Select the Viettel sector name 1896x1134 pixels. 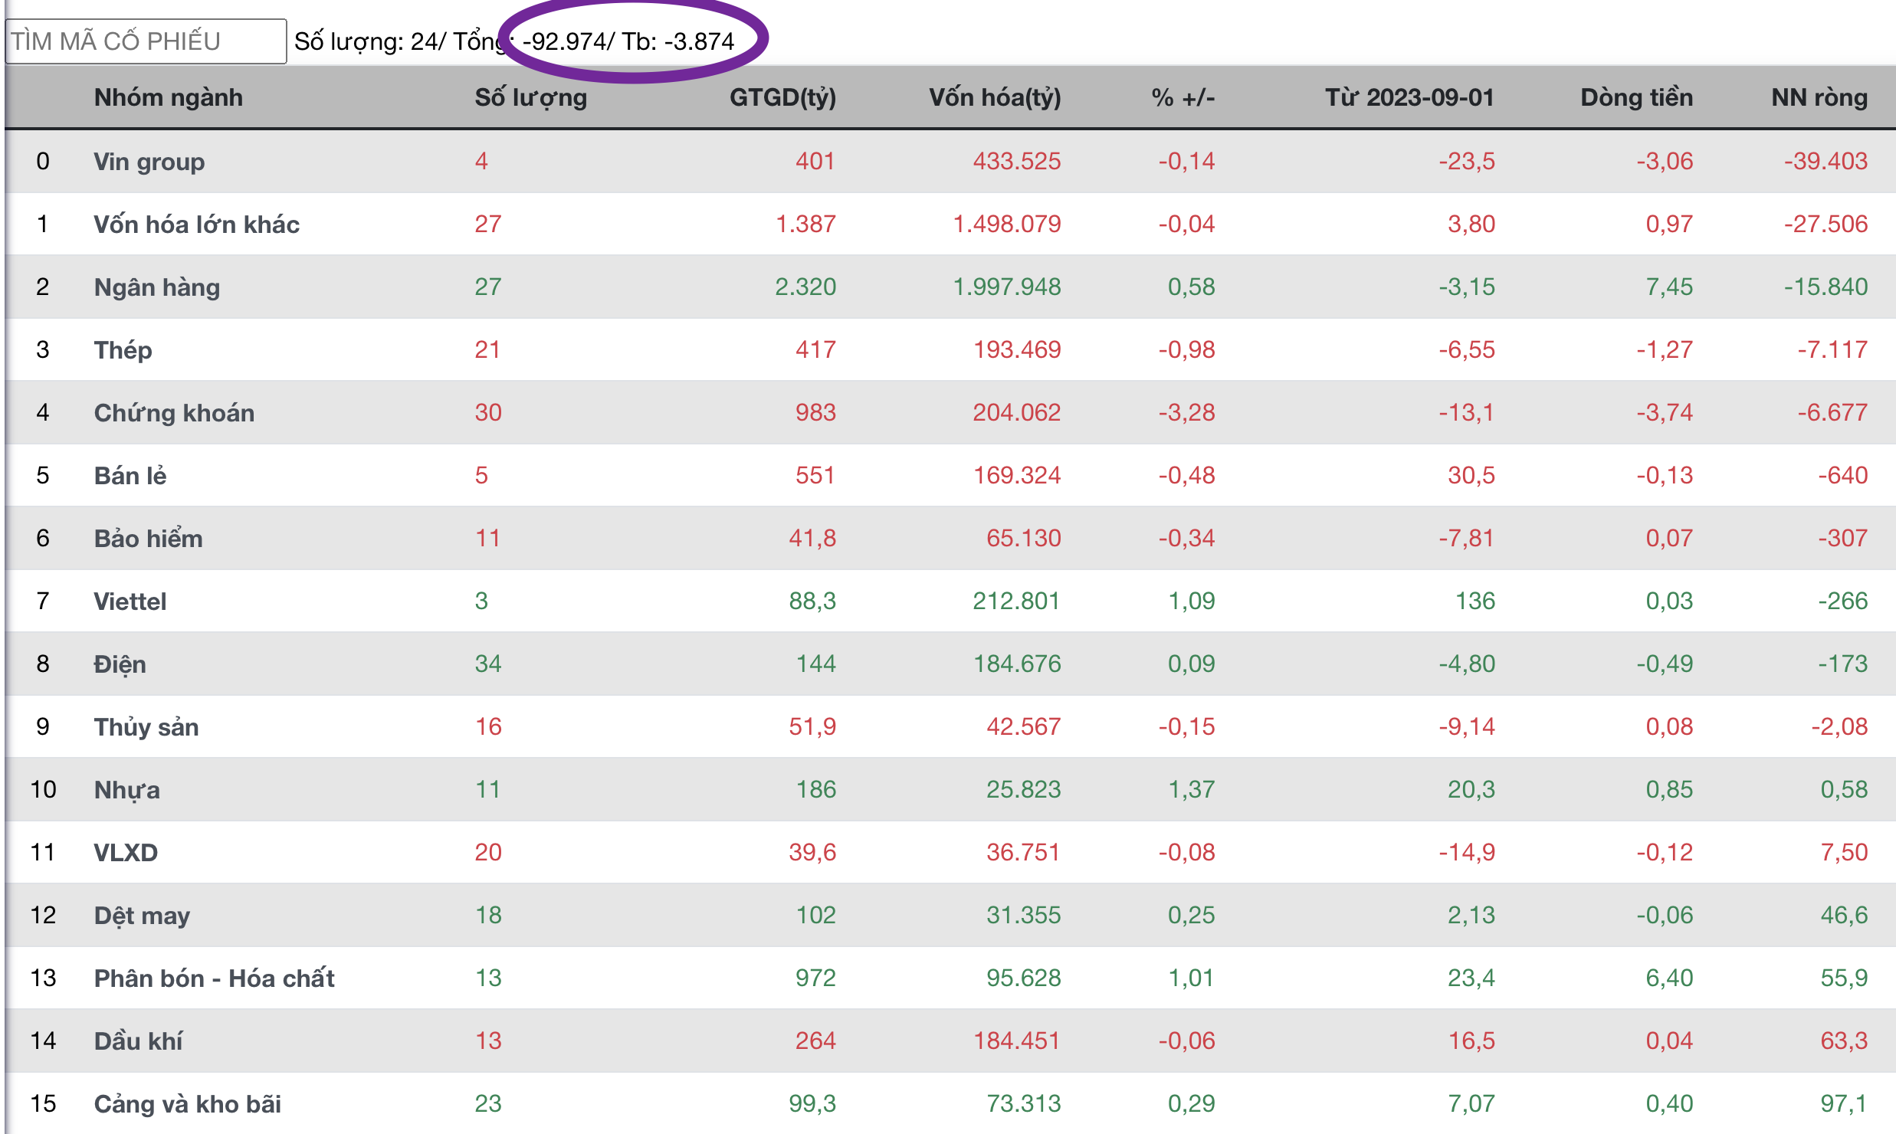[130, 601]
